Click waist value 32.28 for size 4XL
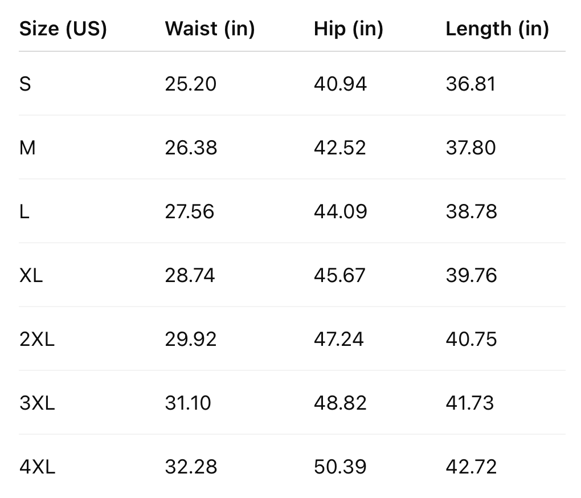This screenshot has height=498, width=581. pyautogui.click(x=191, y=467)
